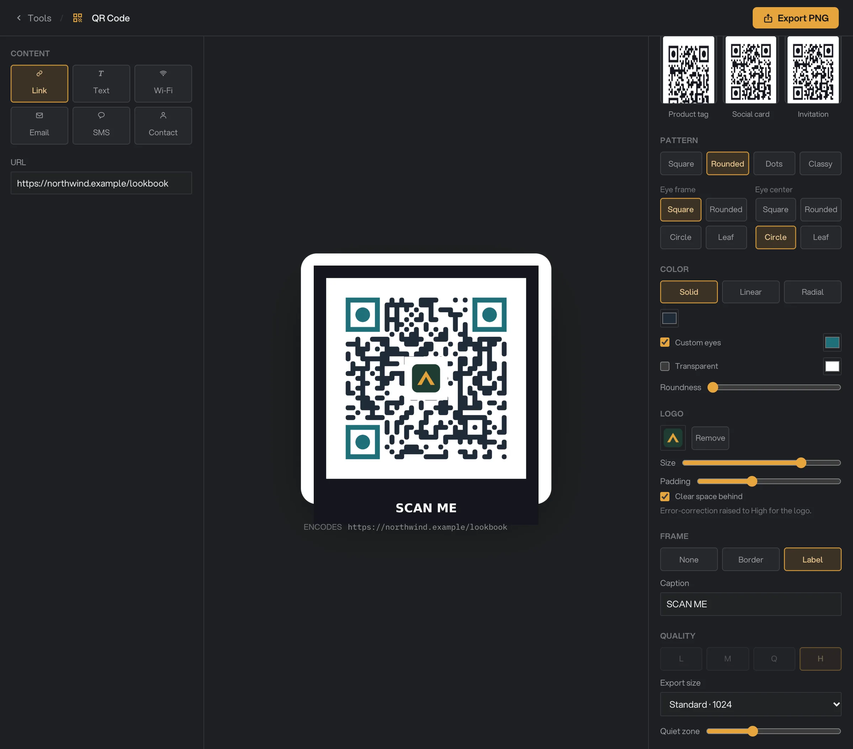The height and width of the screenshot is (749, 853).
Task: Open the teal eye color swatch
Action: pos(832,342)
